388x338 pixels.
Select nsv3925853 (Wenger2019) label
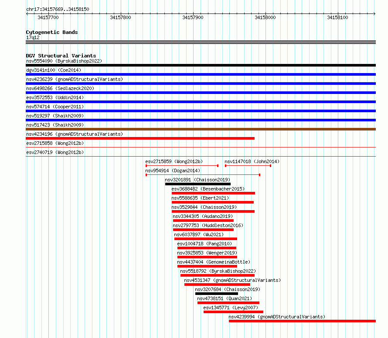(x=207, y=253)
